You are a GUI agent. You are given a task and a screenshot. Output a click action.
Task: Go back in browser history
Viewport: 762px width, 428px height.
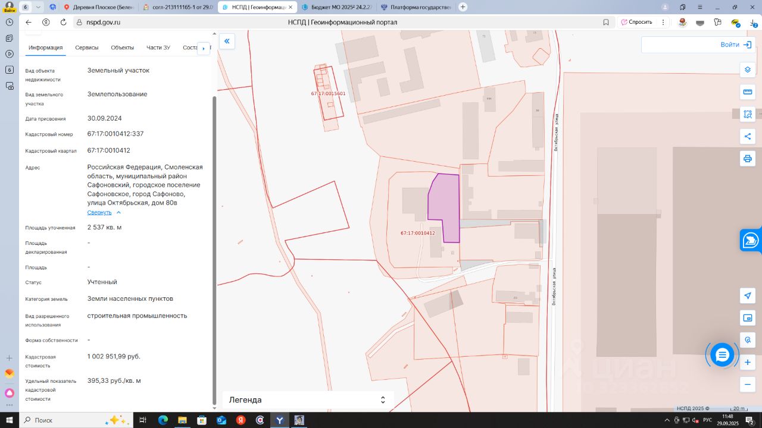click(x=28, y=22)
